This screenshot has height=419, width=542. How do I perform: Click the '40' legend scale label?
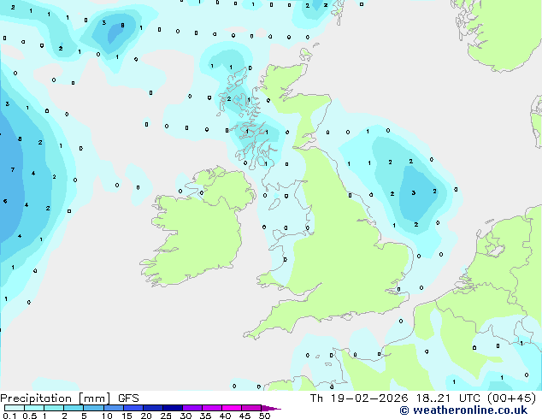(225, 416)
